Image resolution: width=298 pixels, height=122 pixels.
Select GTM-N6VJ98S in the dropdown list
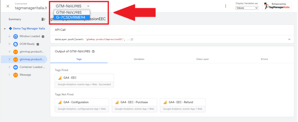72,12
